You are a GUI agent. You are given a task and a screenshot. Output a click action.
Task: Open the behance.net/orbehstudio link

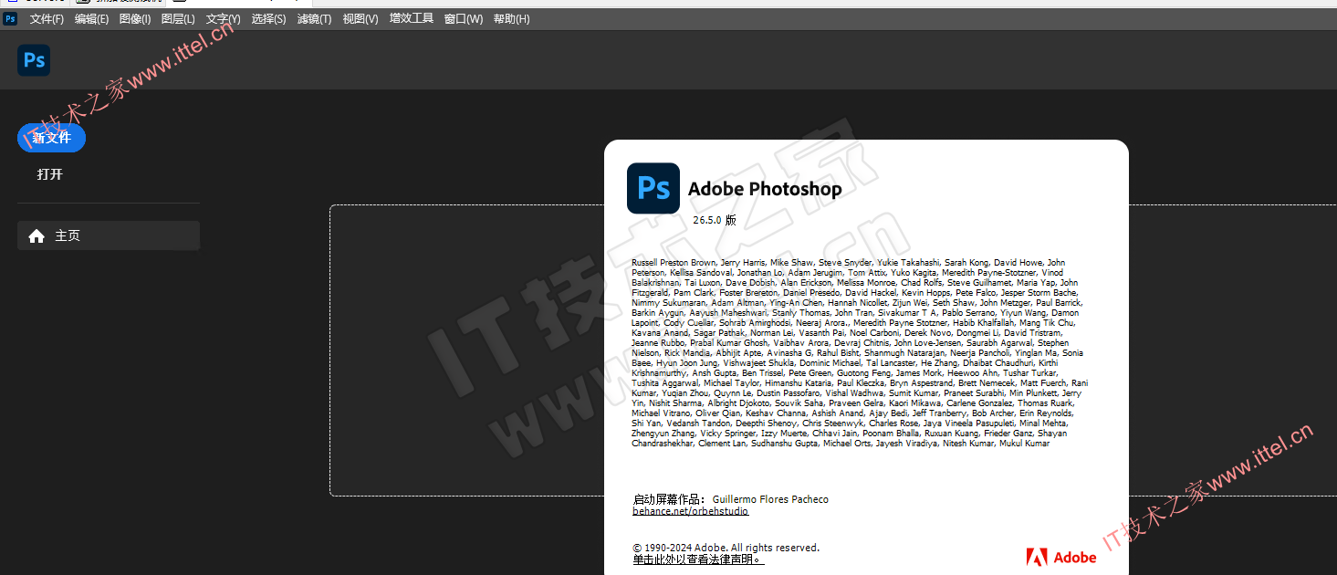[x=690, y=512]
